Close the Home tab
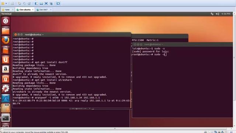Viewport: 236px width, 133px height. click(13, 10)
